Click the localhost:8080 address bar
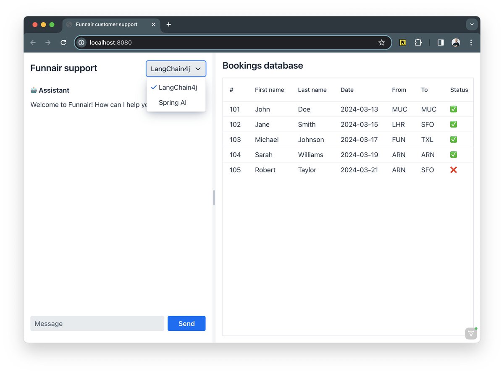504x374 pixels. (233, 42)
